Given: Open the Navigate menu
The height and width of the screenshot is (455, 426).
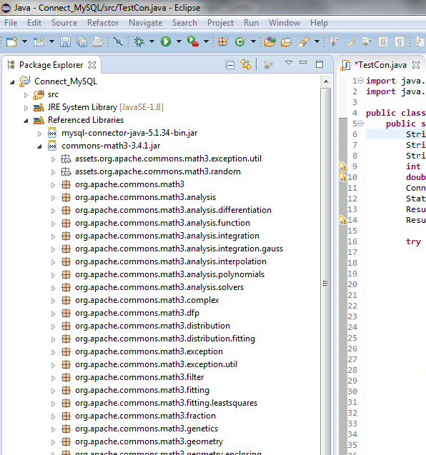Looking at the screenshot, I should pos(146,23).
